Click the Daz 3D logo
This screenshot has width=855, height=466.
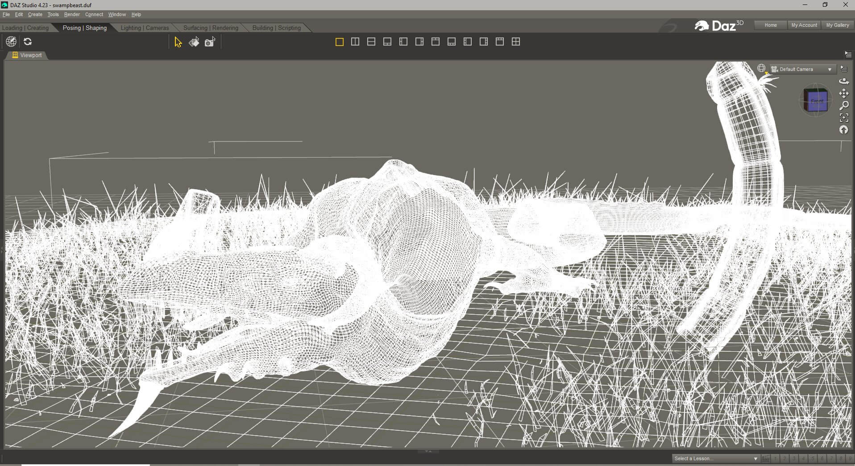tap(719, 25)
